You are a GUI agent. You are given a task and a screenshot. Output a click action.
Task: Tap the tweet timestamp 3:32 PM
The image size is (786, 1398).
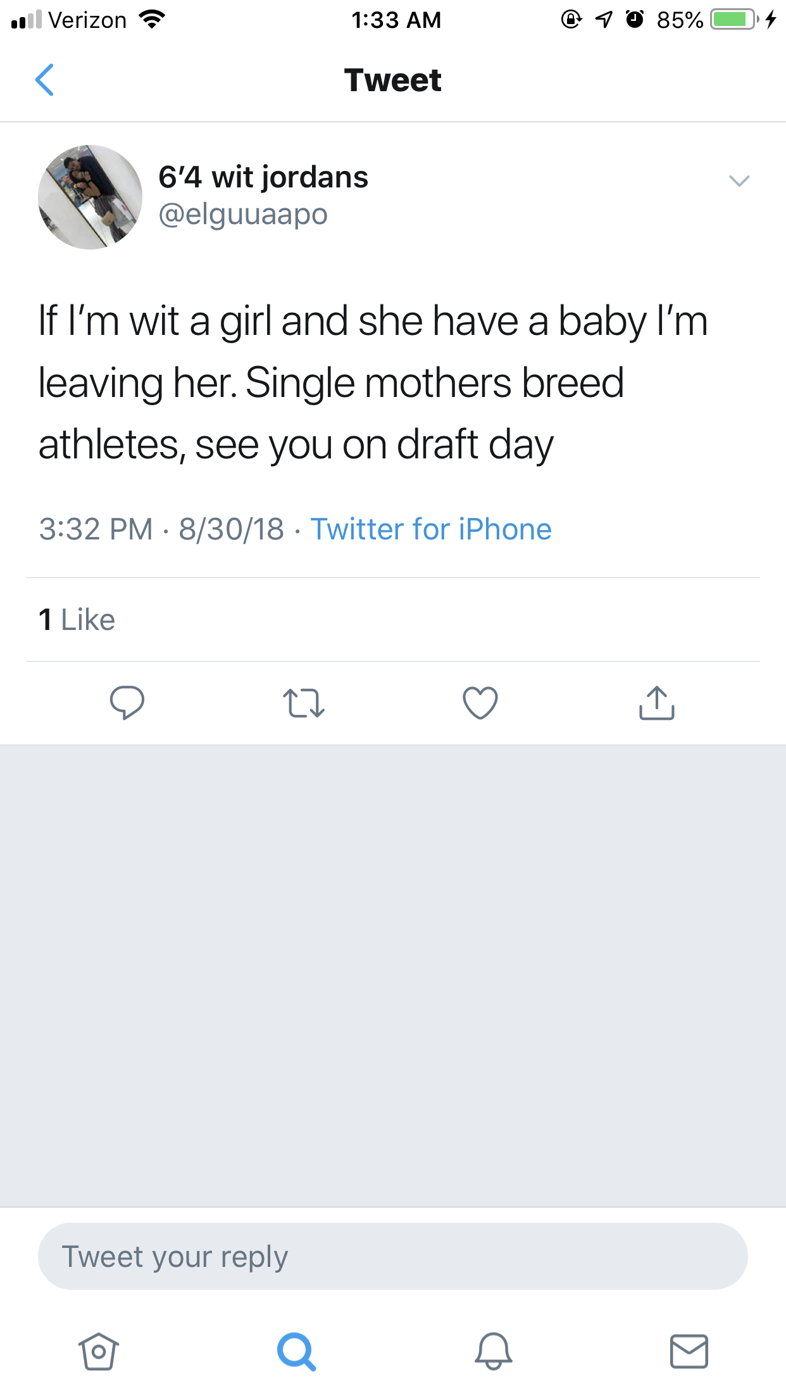pos(96,529)
